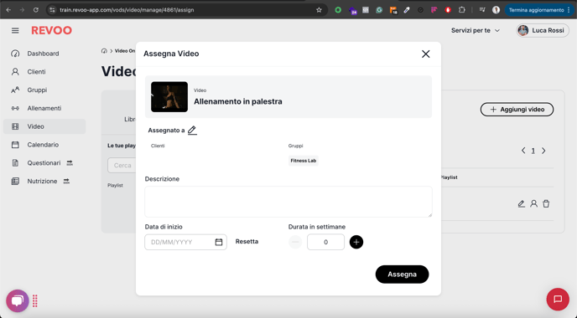Click Termina aggiornamento button
The image size is (577, 318).
[x=538, y=10]
